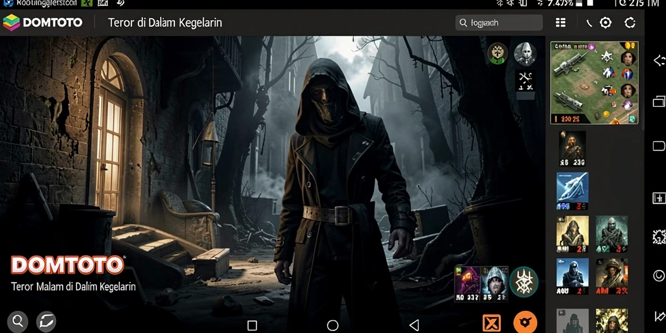
Task: Open the crossed tools icon below the avatars
Action: [525, 81]
